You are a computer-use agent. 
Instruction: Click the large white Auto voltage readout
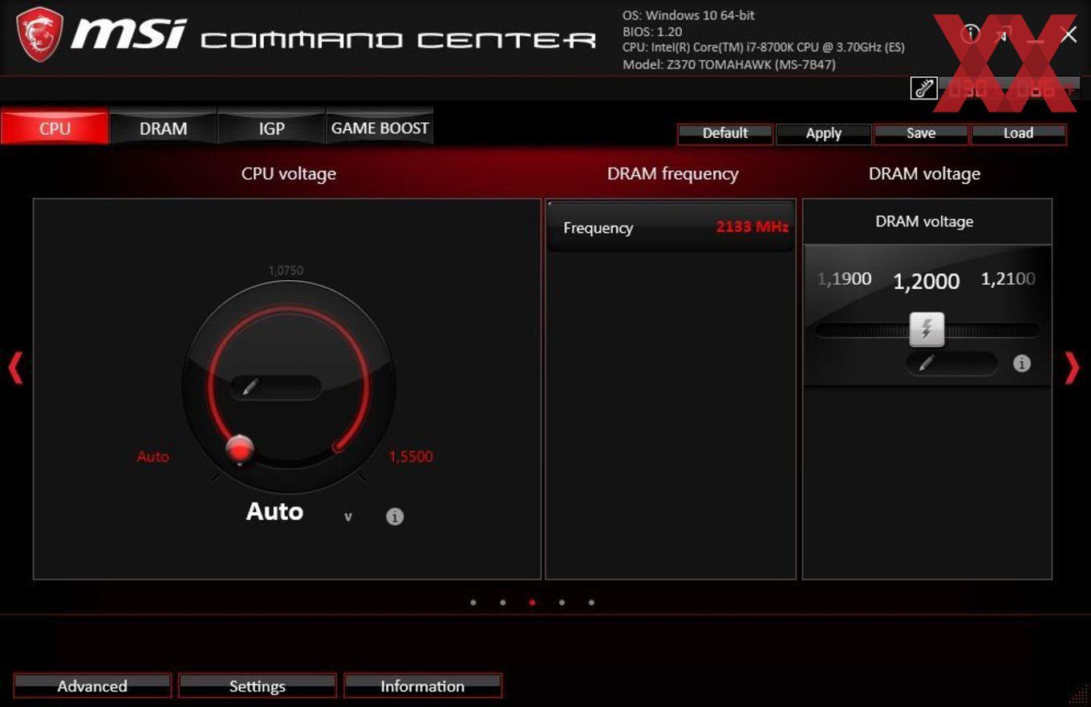[274, 511]
